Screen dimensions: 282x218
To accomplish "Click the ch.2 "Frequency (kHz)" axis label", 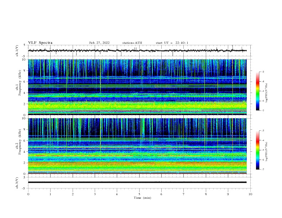I will (x=20, y=142).
